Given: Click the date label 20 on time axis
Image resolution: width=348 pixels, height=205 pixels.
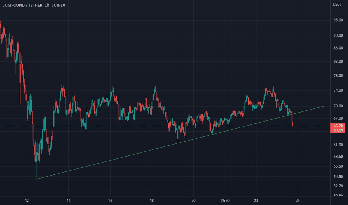Looking at the screenshot, I should point(193,201).
